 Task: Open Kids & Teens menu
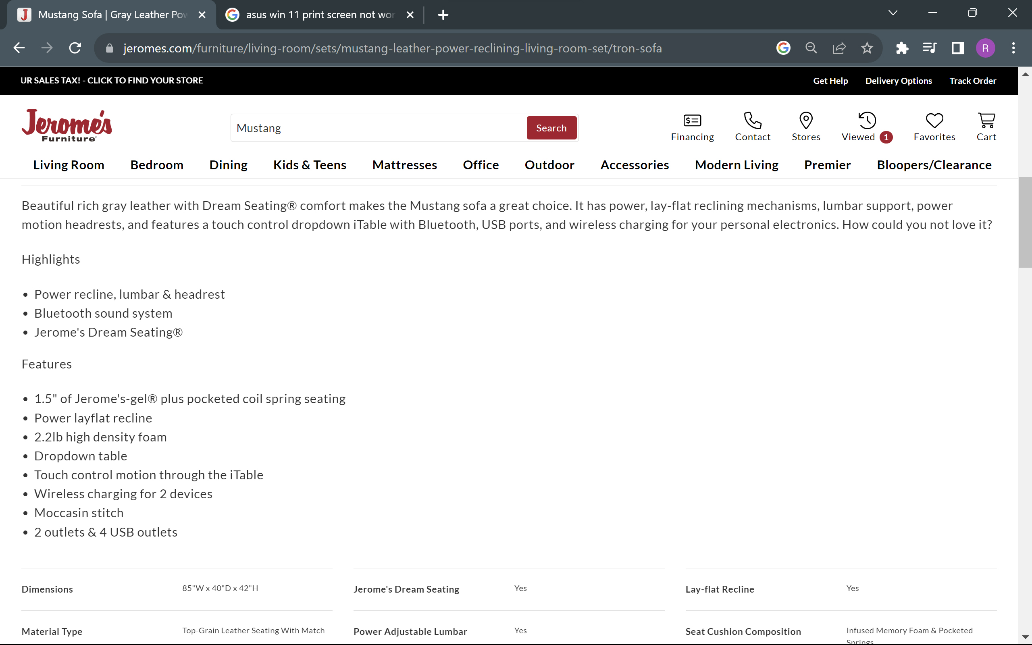coord(310,165)
